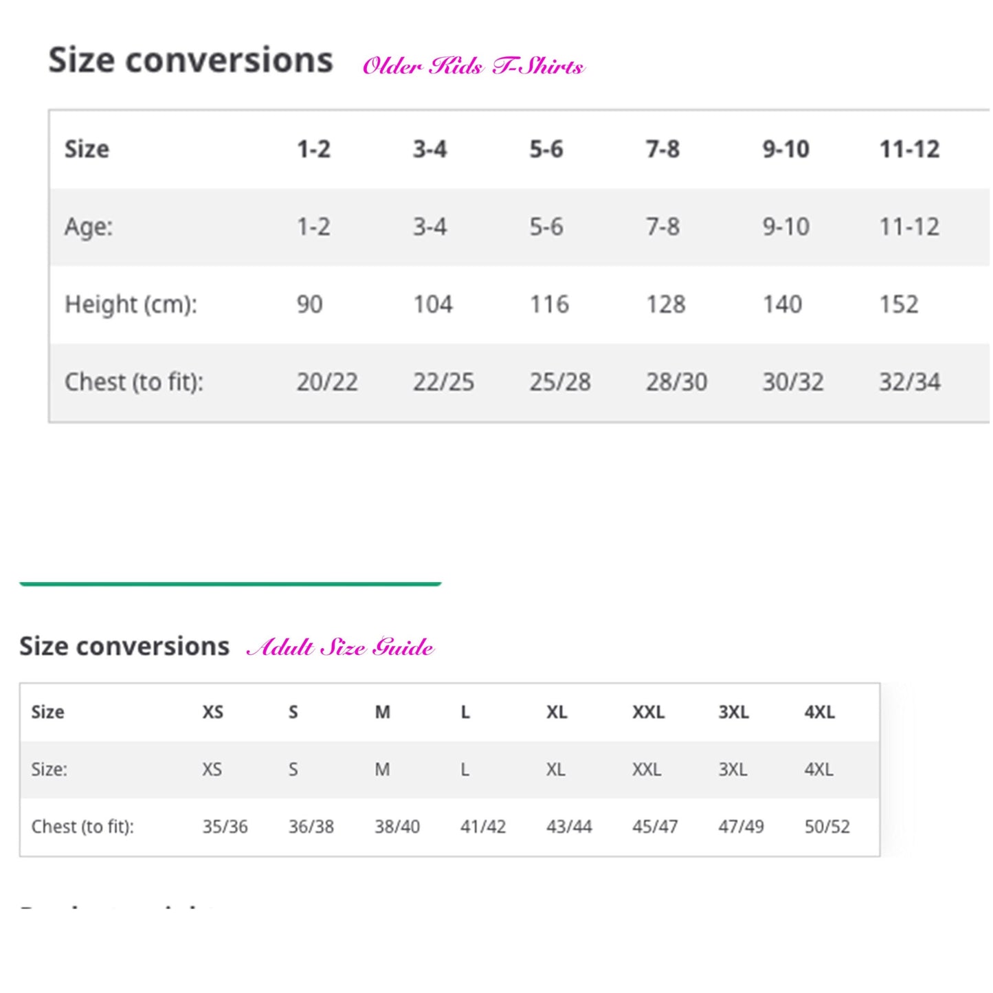993x993 pixels.
Task: Click the green horizontal divider line
Action: click(x=230, y=584)
